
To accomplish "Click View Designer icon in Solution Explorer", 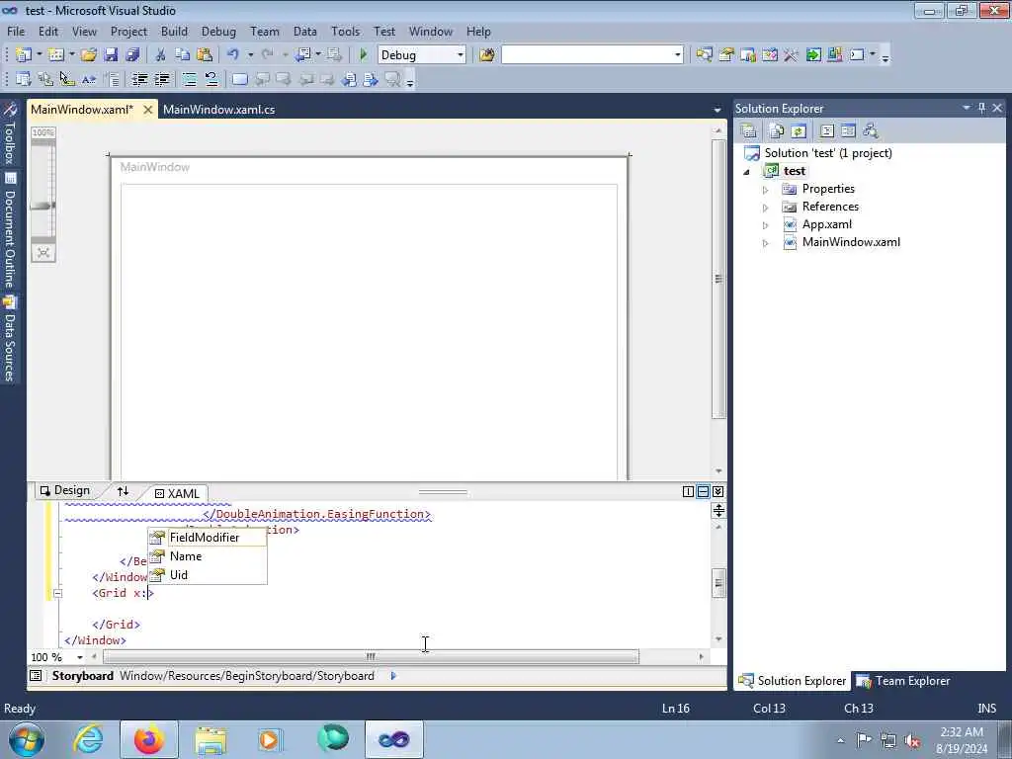I will [x=848, y=131].
